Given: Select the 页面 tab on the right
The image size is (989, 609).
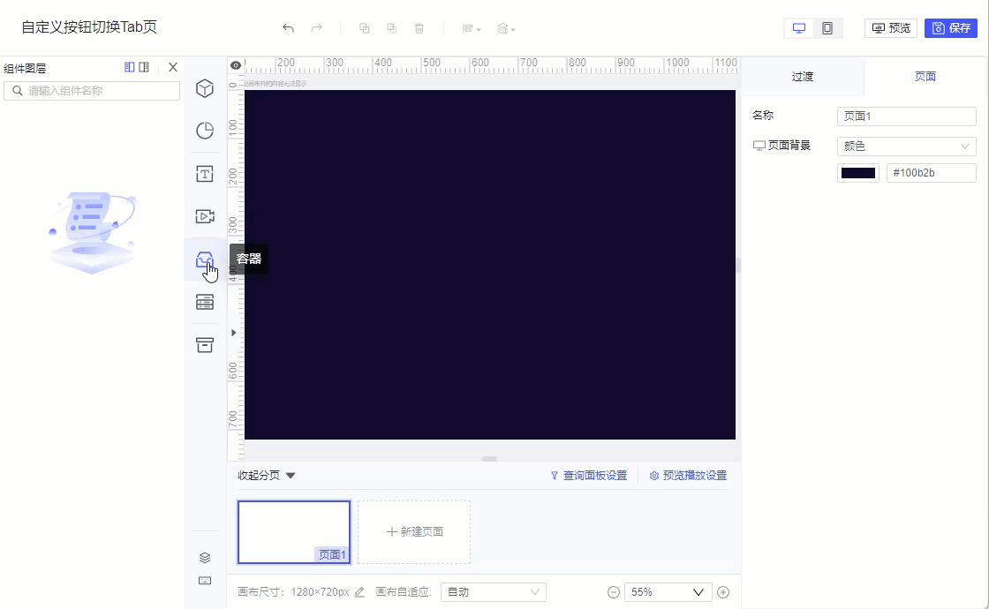Looking at the screenshot, I should [925, 76].
